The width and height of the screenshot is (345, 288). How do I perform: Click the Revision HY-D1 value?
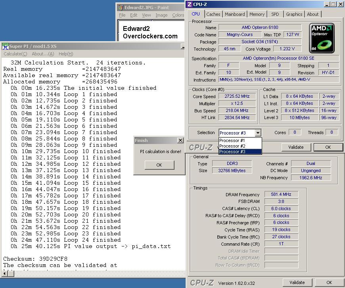(x=328, y=73)
